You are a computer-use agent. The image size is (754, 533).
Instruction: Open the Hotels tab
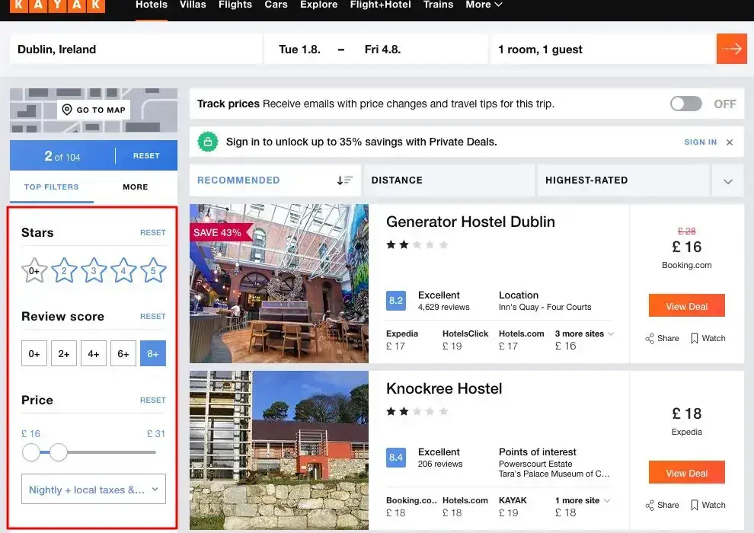tap(152, 5)
